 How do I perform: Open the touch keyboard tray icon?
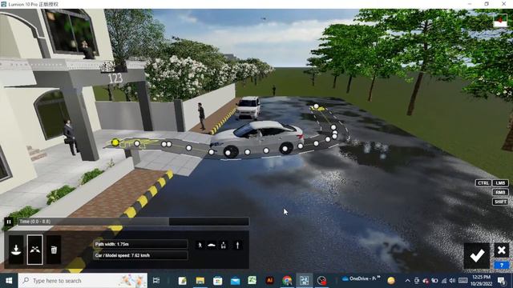(463, 281)
